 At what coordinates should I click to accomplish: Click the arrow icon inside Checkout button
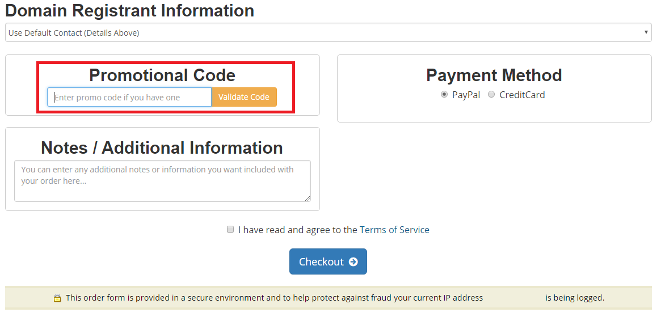click(353, 262)
